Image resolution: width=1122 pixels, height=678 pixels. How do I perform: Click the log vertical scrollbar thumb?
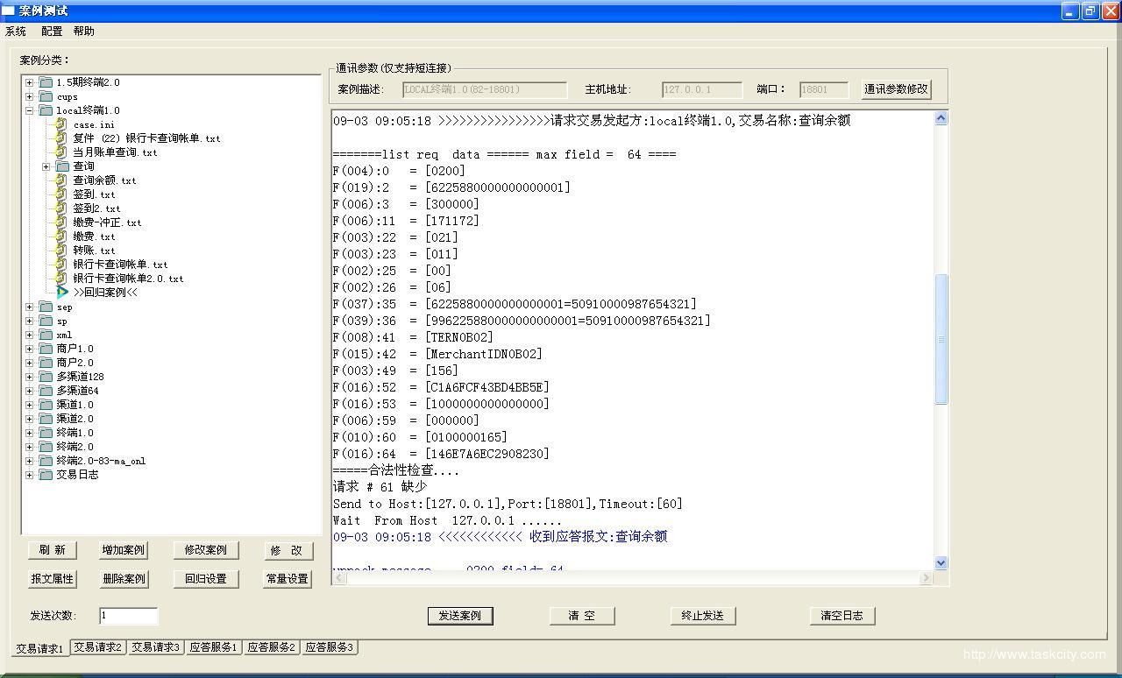tap(941, 339)
